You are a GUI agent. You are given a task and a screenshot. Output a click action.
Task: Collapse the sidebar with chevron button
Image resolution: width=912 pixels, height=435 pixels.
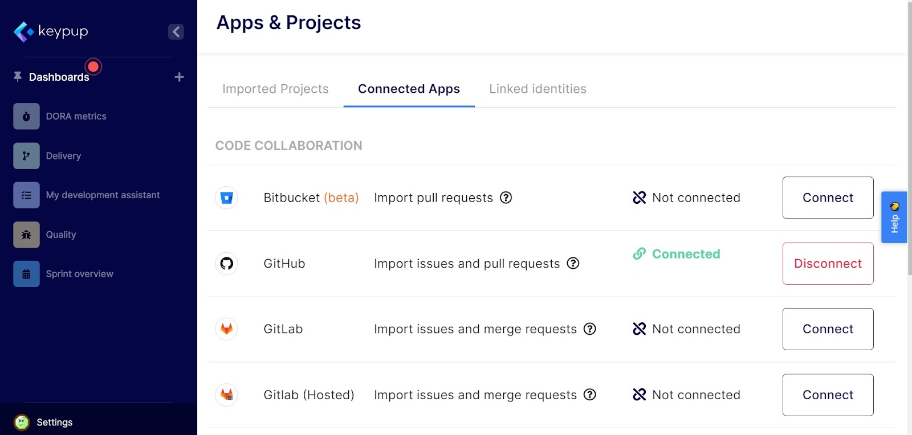pos(176,32)
